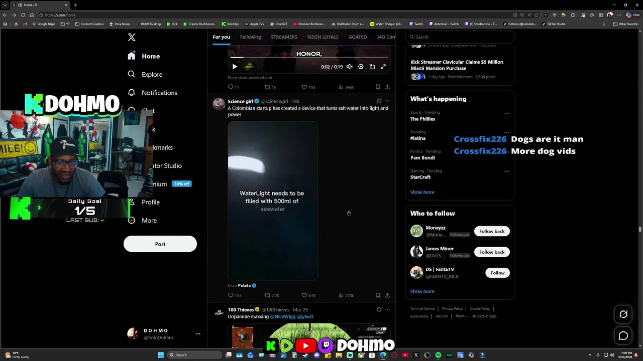
Task: Open Explore in X sidebar
Action: (145, 74)
